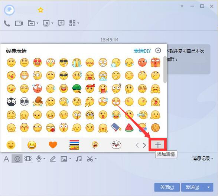Screen dimensions: 218x196
Task: Click the 发送(S) send button
Action: pos(192,187)
